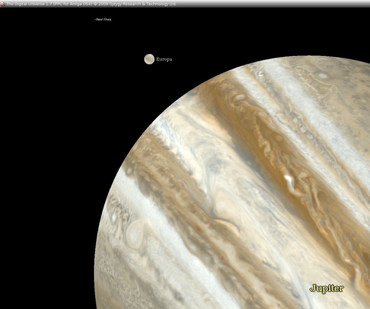Click the small white oval on Jupiter's left limb
The image size is (370, 309).
(x=113, y=217)
